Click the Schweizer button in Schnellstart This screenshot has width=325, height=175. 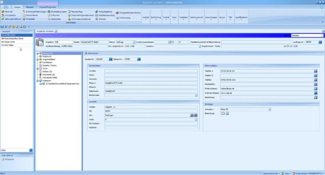[10, 159]
